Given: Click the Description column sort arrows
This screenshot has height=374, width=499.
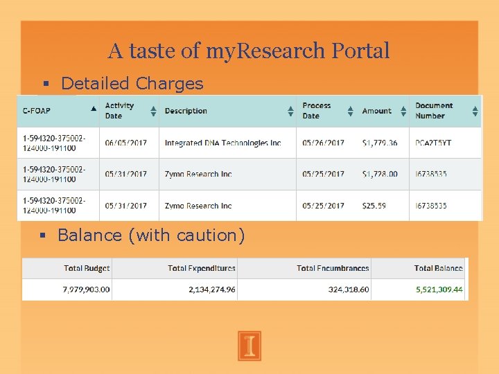Looking at the screenshot, I should (x=290, y=111).
